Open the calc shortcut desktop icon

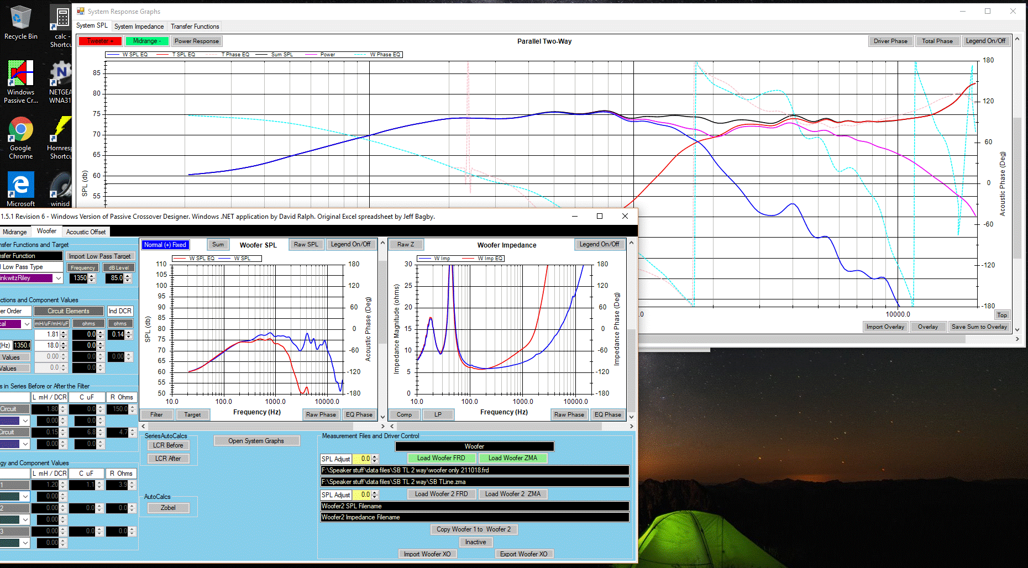point(61,25)
